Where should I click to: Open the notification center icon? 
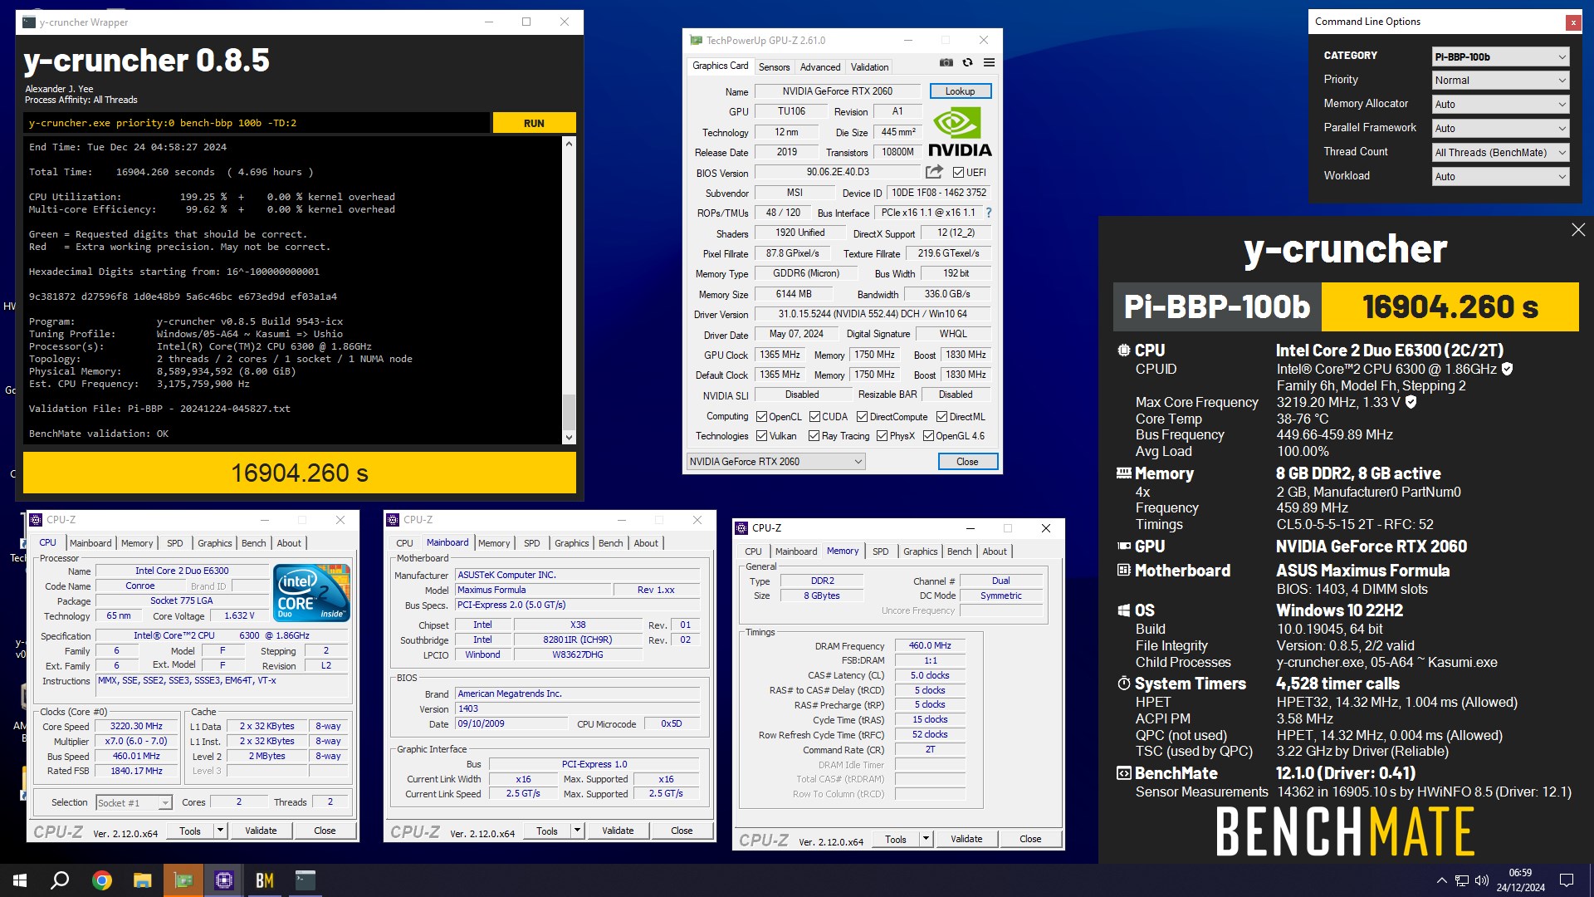(x=1567, y=880)
